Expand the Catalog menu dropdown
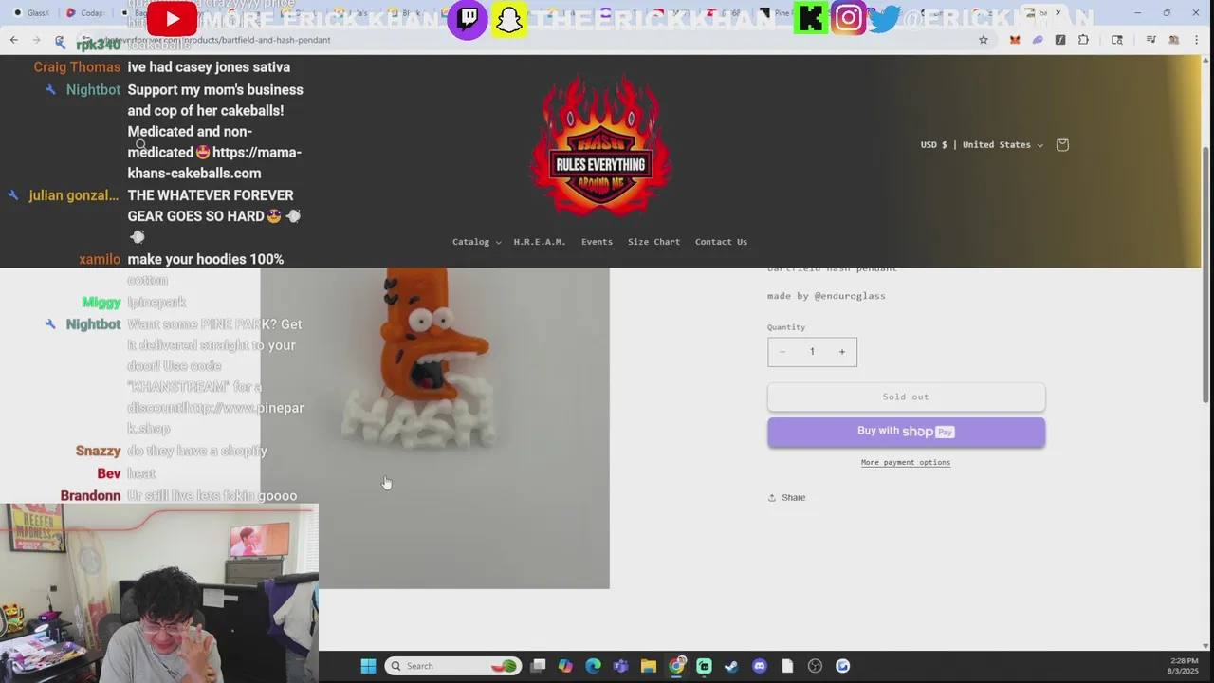The width and height of the screenshot is (1214, 683). (x=476, y=242)
